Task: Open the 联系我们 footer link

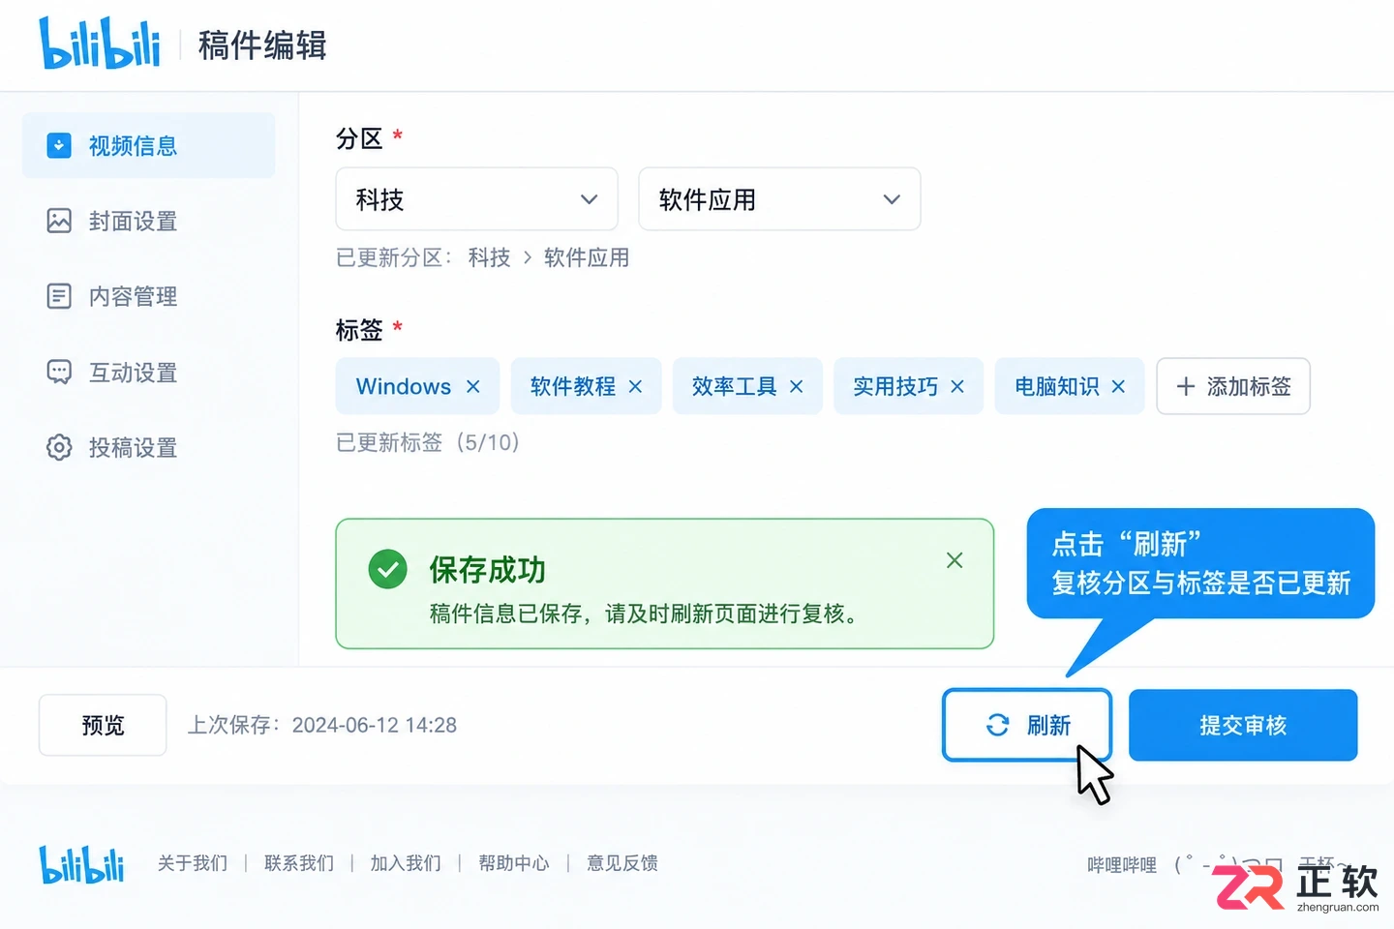Action: pos(299,863)
